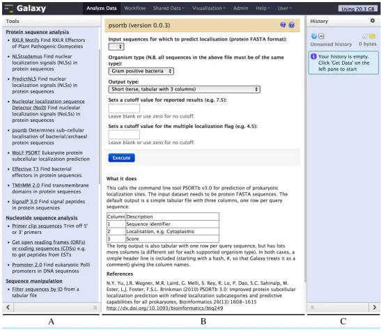Collapse all history items with the minus icon
The width and height of the screenshot is (381, 330).
click(321, 36)
